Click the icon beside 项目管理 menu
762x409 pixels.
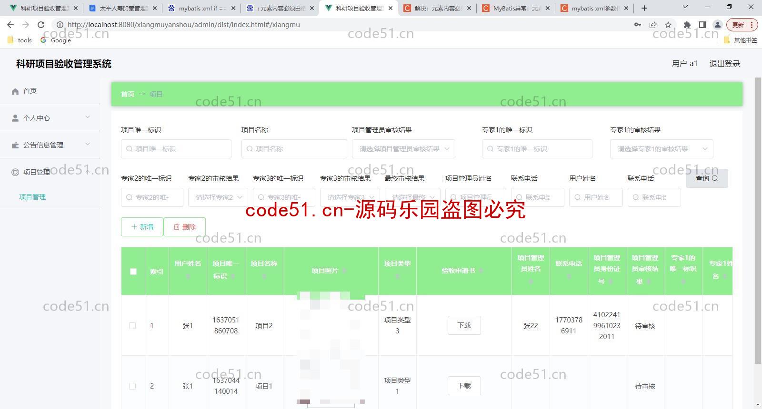pos(15,173)
